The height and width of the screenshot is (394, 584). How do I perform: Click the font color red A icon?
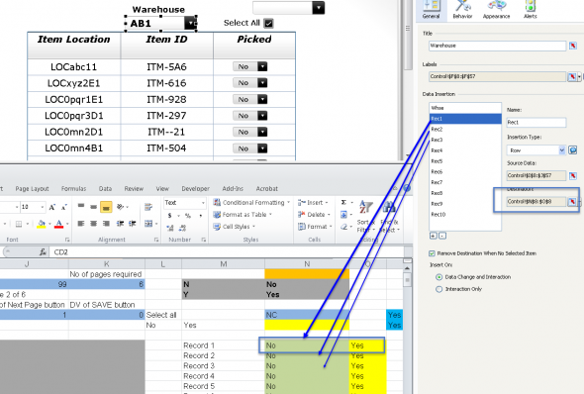coord(58,224)
